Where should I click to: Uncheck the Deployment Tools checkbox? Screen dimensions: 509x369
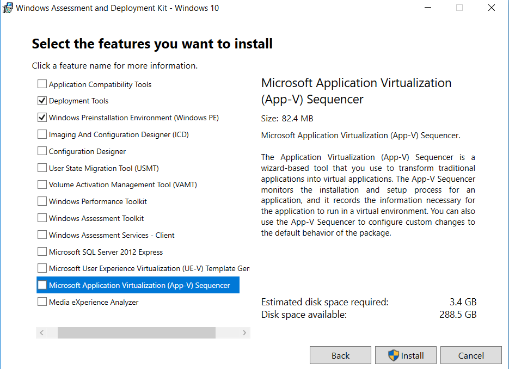tap(42, 101)
